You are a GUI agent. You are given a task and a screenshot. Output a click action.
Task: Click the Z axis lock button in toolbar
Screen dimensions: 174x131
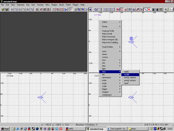(113, 9)
